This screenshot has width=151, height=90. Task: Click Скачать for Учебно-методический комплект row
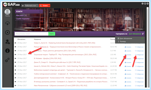[x=128, y=74]
